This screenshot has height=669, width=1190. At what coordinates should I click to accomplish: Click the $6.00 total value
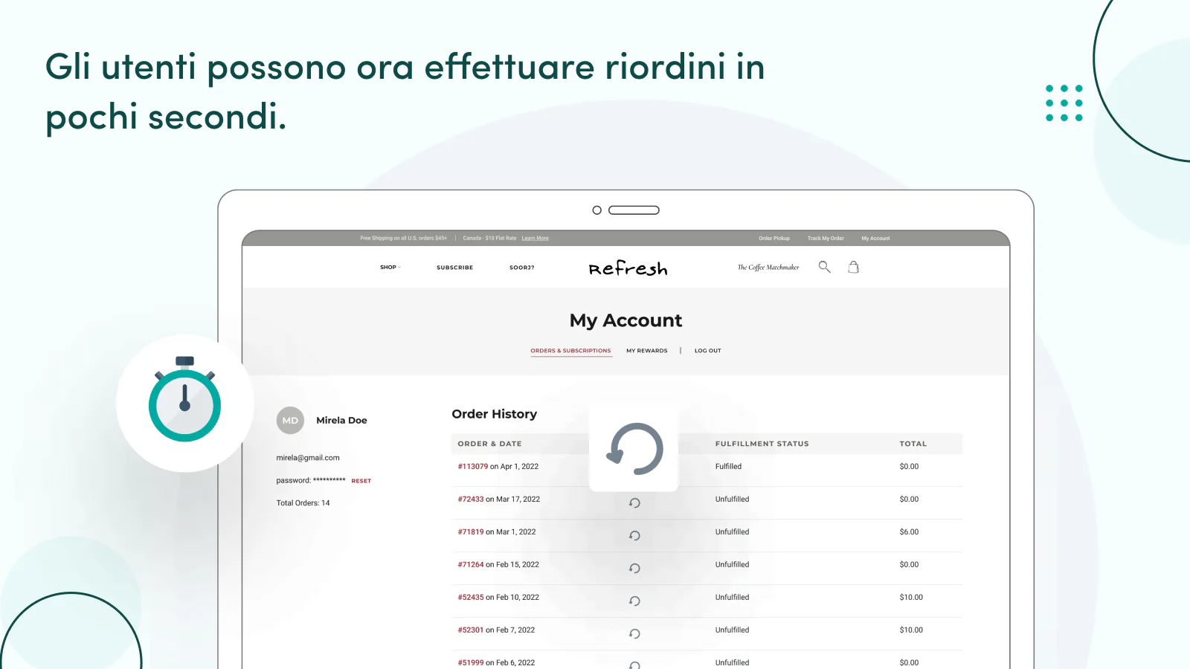(909, 532)
